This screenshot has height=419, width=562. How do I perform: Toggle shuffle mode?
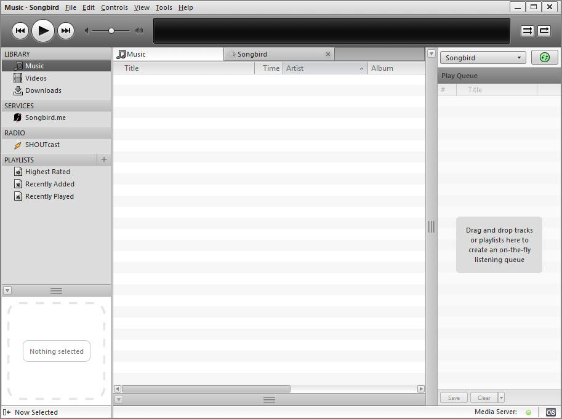528,31
